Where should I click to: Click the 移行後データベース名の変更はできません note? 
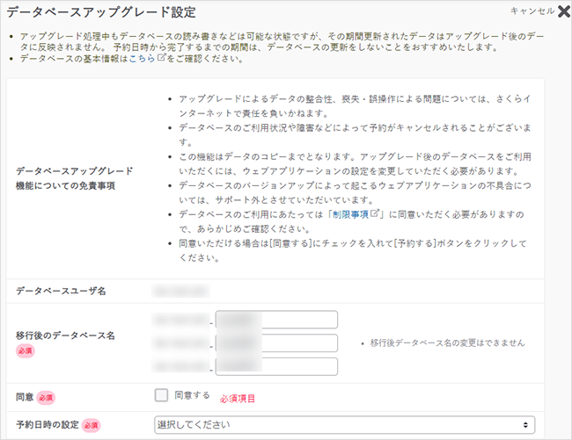click(x=447, y=343)
